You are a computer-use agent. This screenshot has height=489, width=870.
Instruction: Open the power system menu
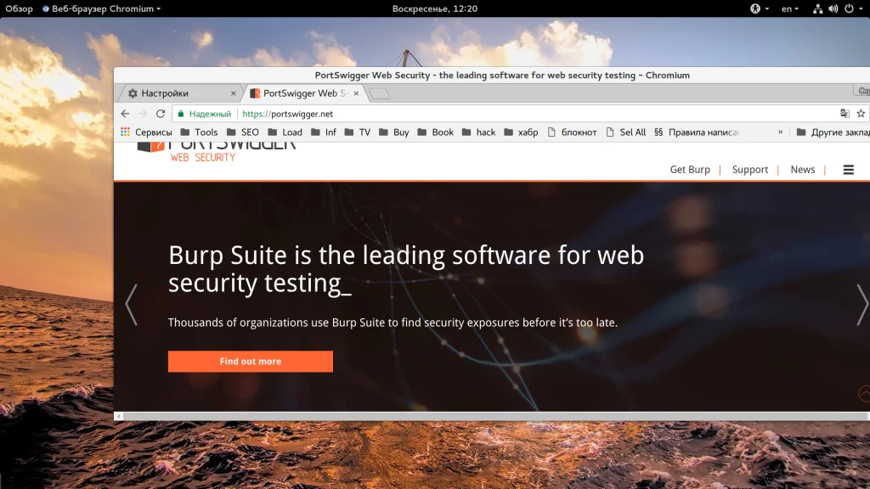853,8
